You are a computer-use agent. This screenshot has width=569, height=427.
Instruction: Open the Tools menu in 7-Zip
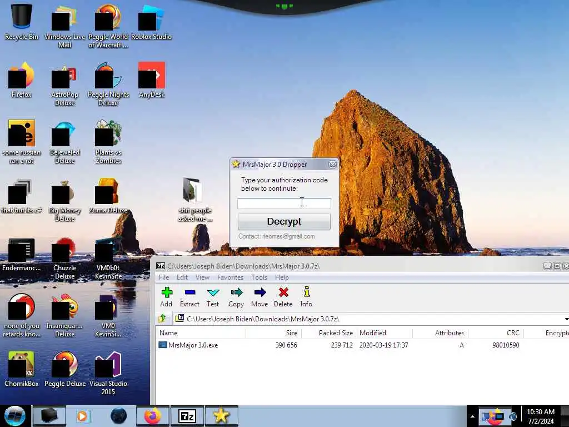pyautogui.click(x=259, y=277)
